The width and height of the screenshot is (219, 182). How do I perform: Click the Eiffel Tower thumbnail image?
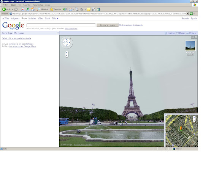pyautogui.click(x=190, y=46)
